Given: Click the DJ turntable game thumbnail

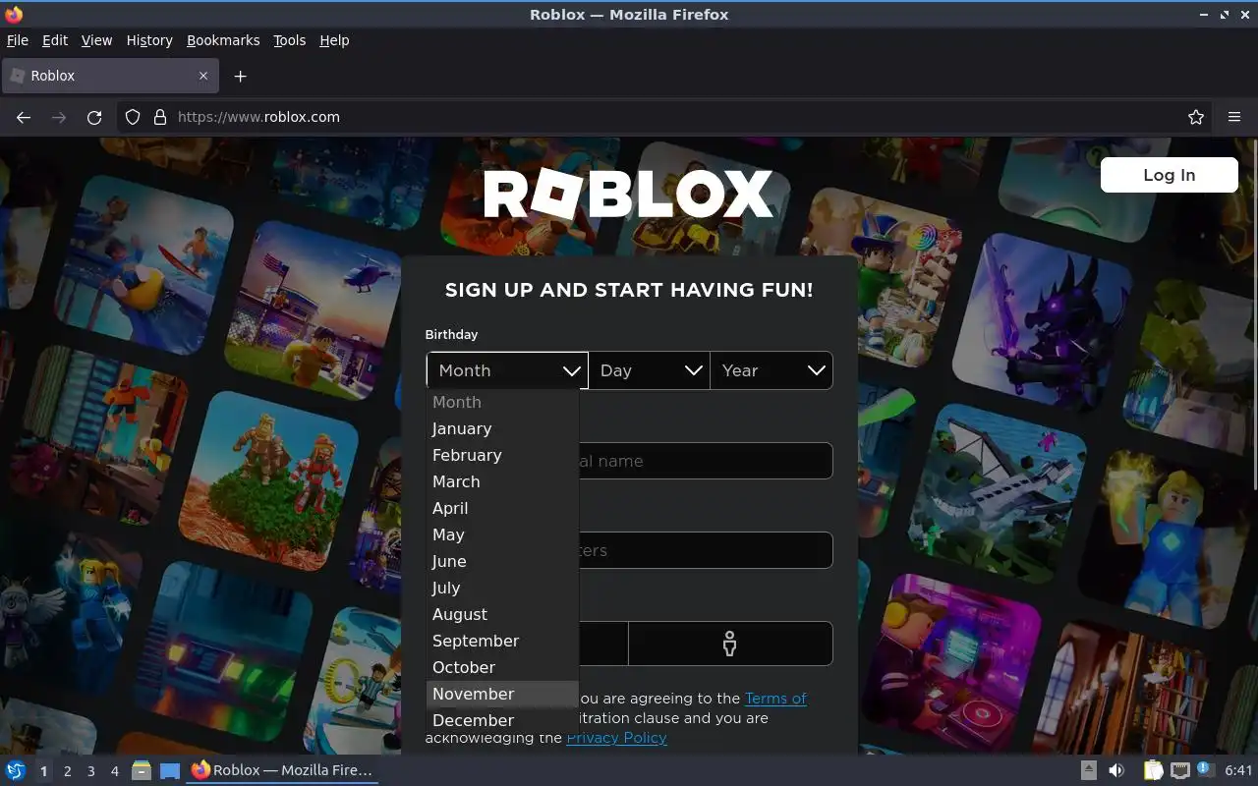Looking at the screenshot, I should pos(949,664).
